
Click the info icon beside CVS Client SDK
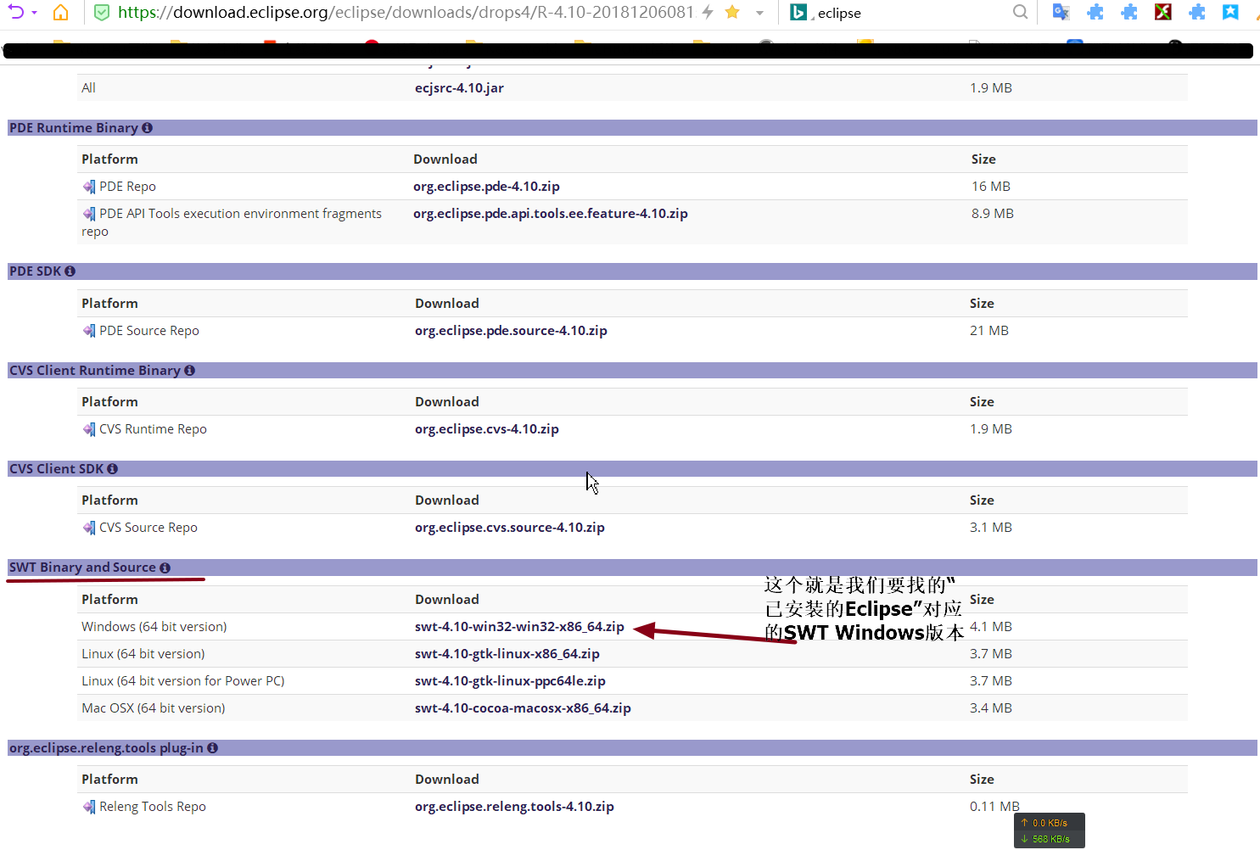pyautogui.click(x=113, y=468)
